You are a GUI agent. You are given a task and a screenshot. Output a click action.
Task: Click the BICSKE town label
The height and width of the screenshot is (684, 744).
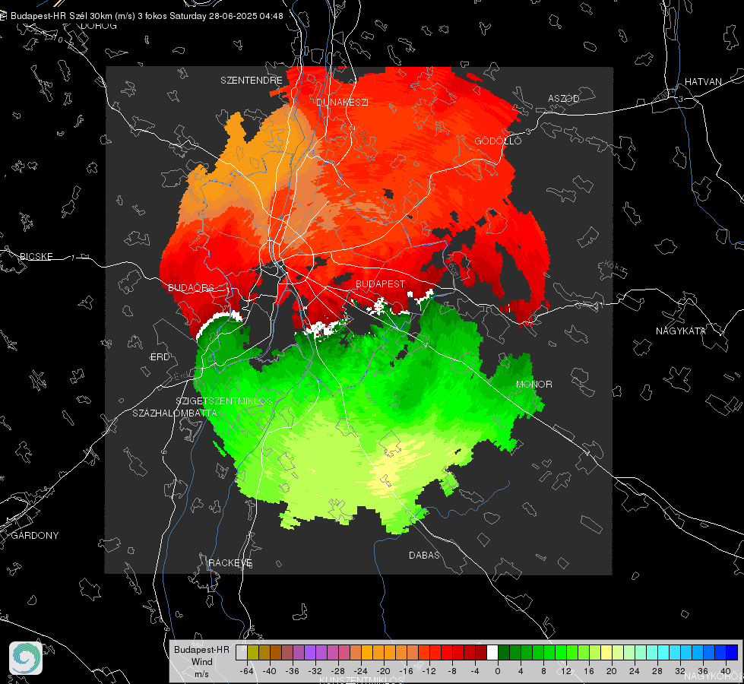click(36, 256)
